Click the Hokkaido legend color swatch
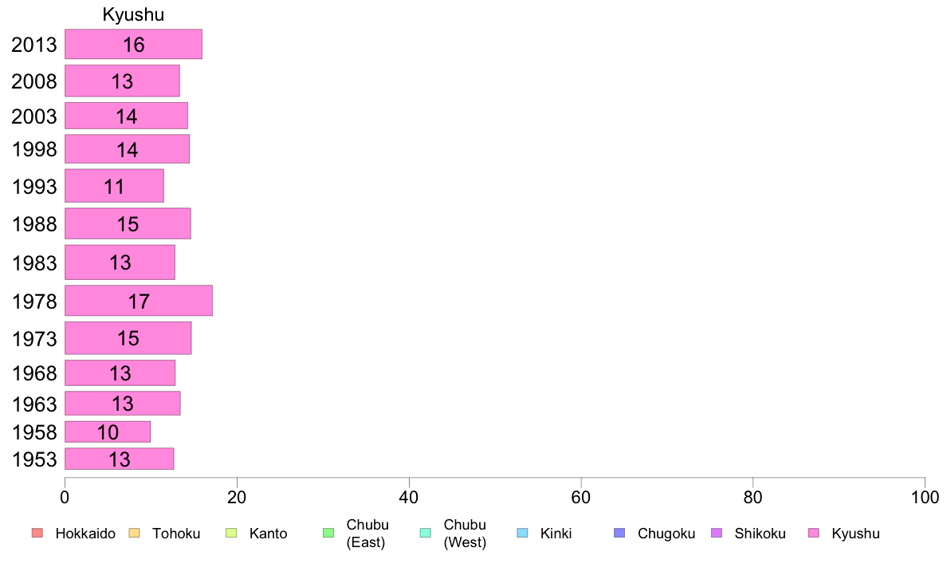The width and height of the screenshot is (947, 587). coord(37,533)
